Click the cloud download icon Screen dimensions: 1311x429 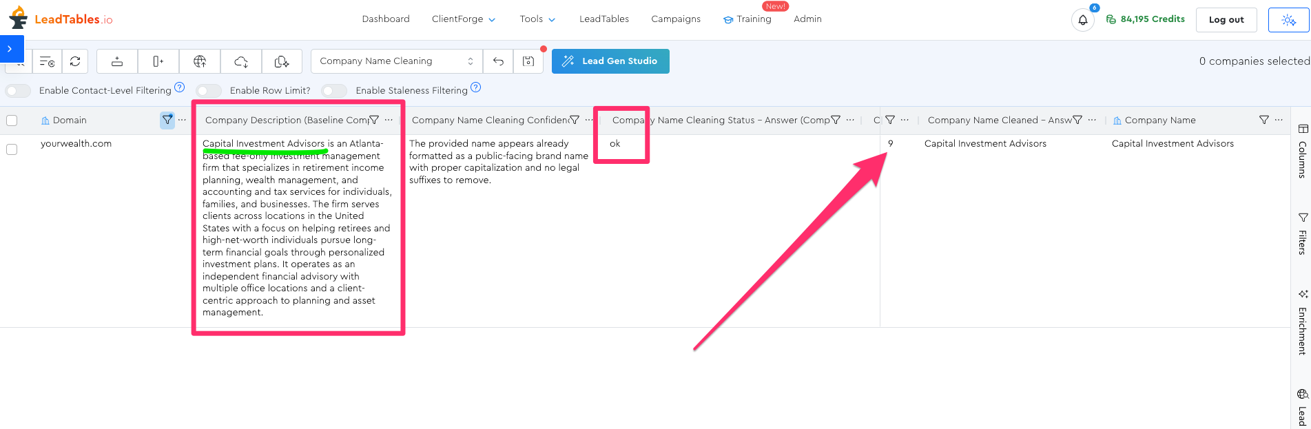(241, 61)
